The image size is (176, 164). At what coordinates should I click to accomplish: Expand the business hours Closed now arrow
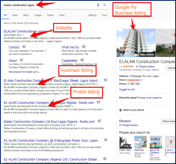141,80
